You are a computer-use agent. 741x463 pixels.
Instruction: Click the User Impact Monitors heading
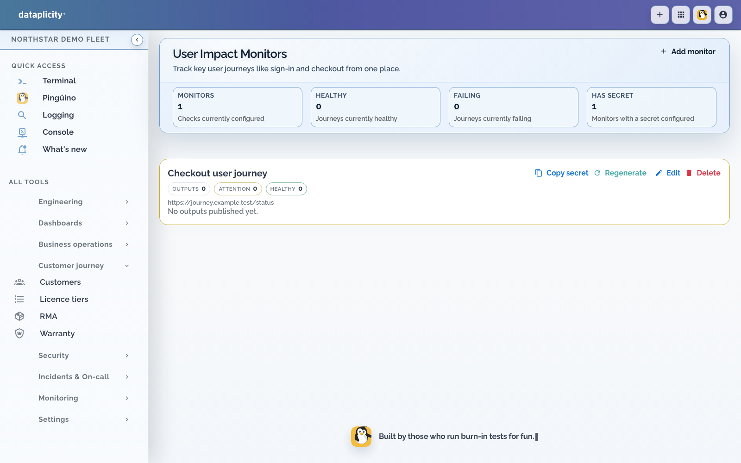point(230,54)
